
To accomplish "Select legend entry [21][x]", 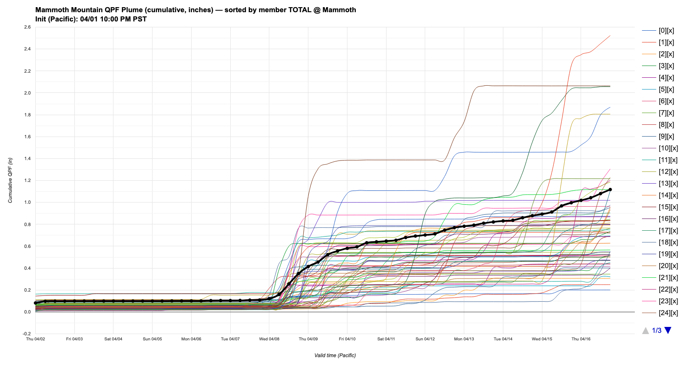I will [x=660, y=278].
